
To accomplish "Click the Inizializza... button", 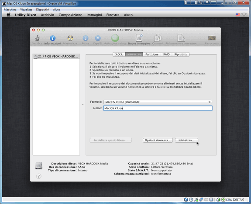I will pos(186,140).
